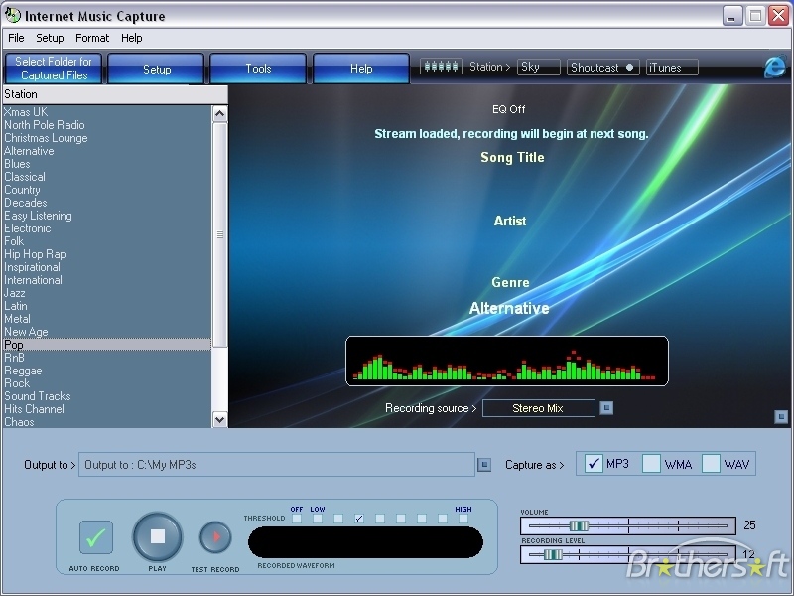Viewport: 794px width, 596px height.
Task: Start Test Record button
Action: (215, 537)
